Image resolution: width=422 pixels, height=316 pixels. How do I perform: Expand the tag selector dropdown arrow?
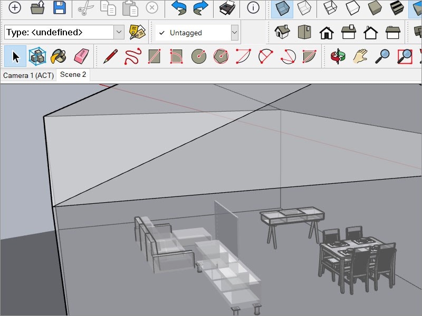point(234,33)
